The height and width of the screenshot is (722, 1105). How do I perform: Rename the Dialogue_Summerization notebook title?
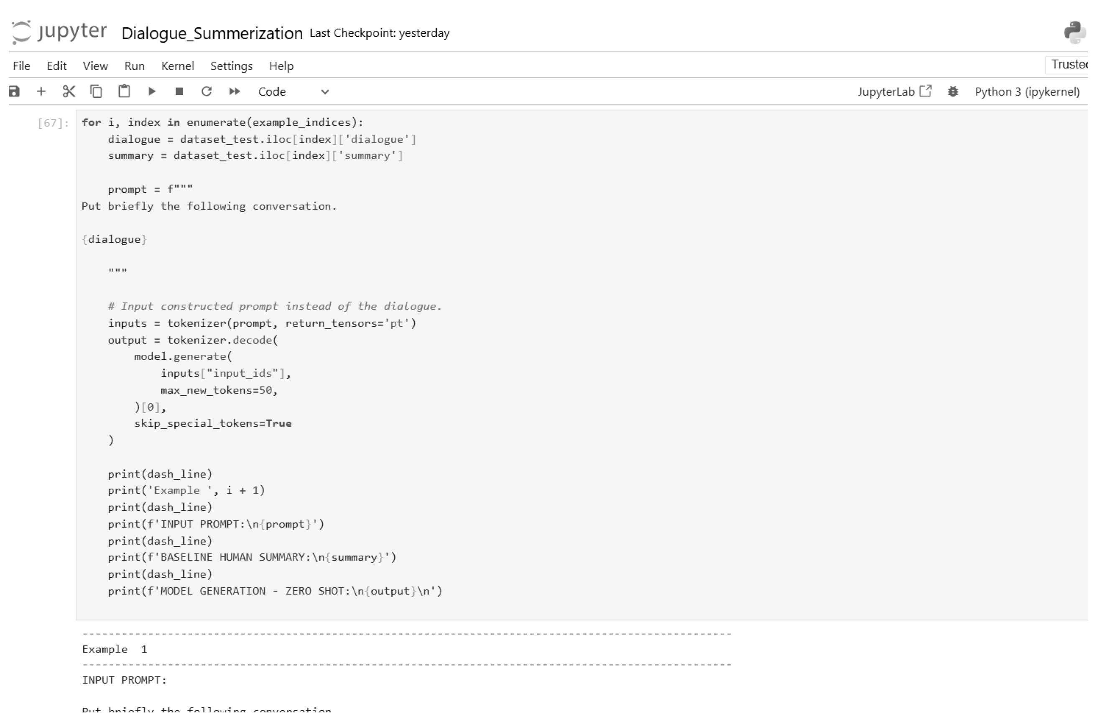pyautogui.click(x=212, y=33)
